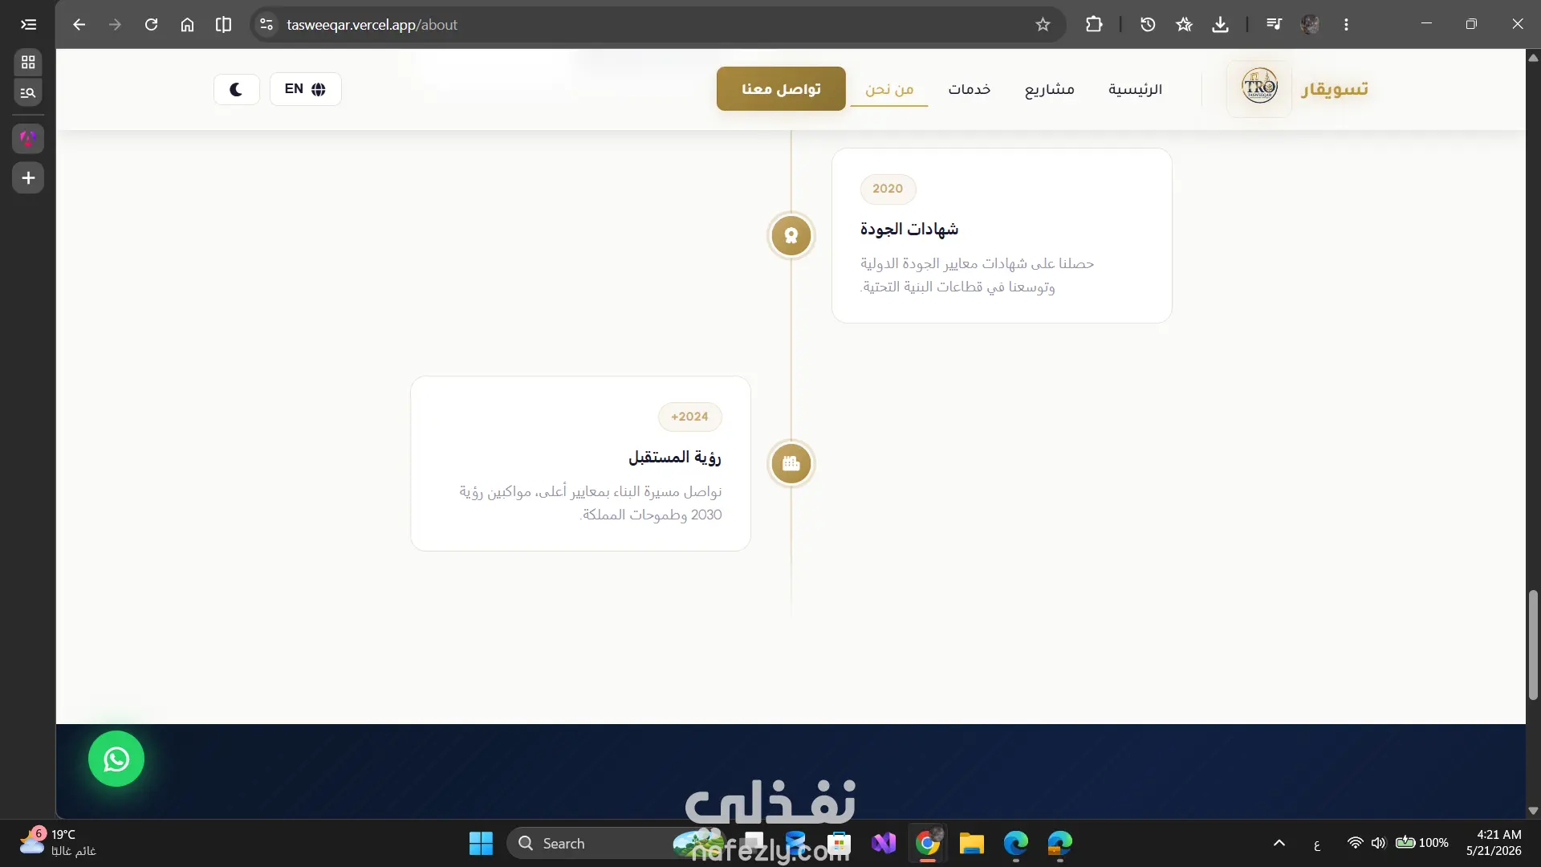Screen dimensions: 1541x867
Task: Open the مشاريع nav item
Action: [x=1049, y=89]
